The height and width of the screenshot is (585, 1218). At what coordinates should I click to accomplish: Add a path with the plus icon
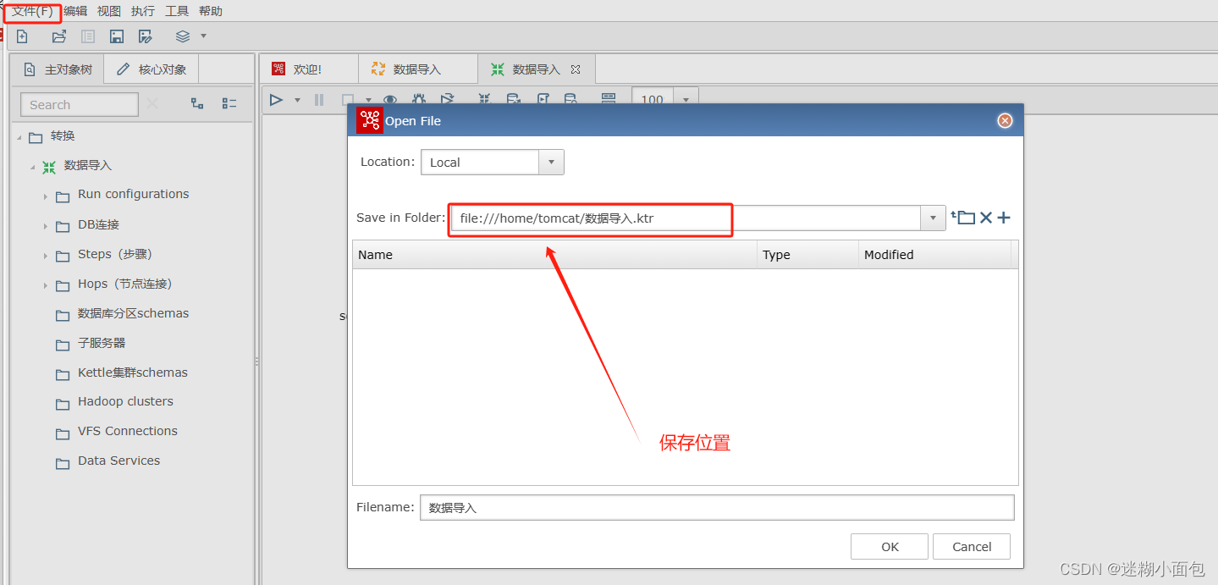(x=1003, y=218)
